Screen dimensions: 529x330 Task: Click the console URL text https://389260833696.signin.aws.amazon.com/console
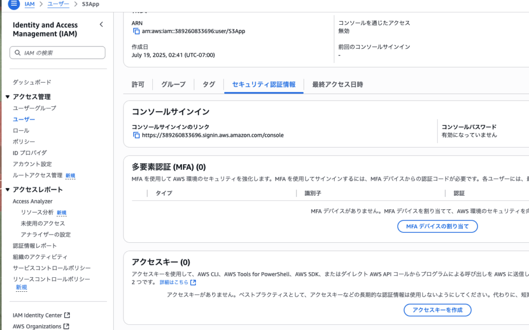click(x=212, y=135)
